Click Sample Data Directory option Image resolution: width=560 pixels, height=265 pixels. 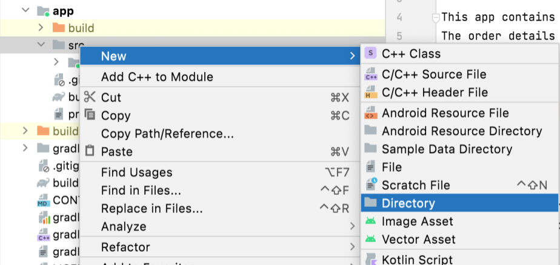[447, 149]
